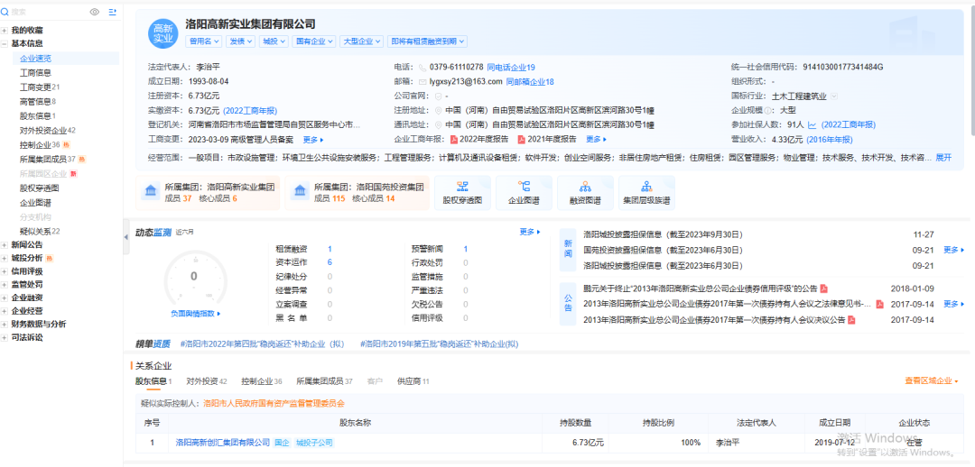This screenshot has height=467, width=975.
Task: Click the bank icon on 洛阳国苑投资集团 card
Action: (x=300, y=192)
